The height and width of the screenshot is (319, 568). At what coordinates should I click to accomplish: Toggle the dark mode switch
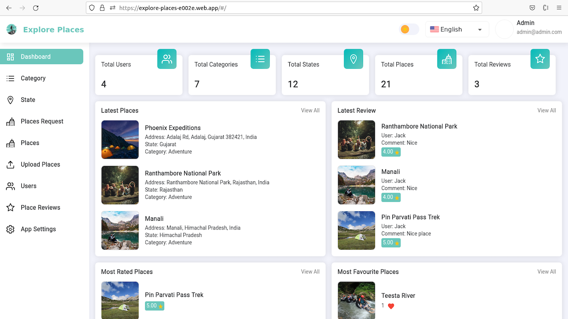(408, 29)
